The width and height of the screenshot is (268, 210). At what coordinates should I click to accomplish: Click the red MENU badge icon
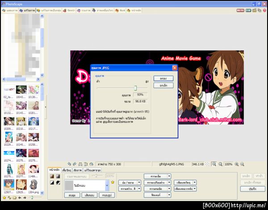point(240,10)
